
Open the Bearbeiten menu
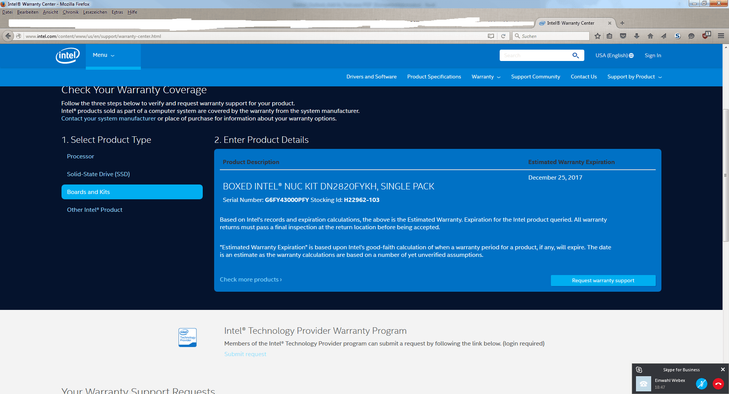(x=27, y=12)
